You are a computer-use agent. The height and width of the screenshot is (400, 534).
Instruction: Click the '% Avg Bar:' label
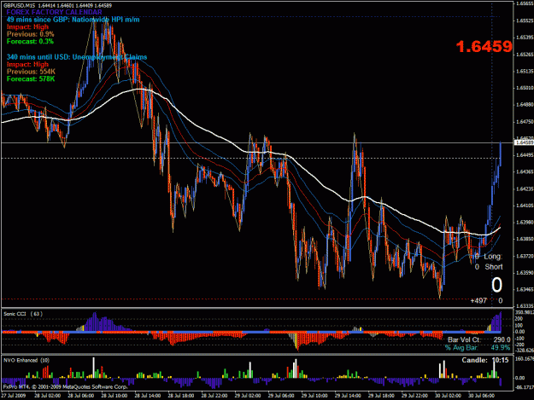pos(461,348)
